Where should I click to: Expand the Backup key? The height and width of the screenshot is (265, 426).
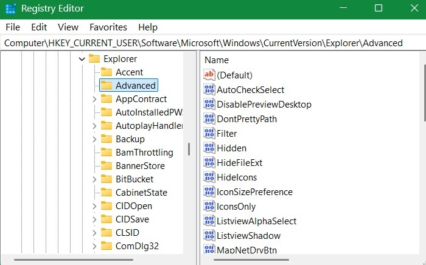tap(94, 139)
